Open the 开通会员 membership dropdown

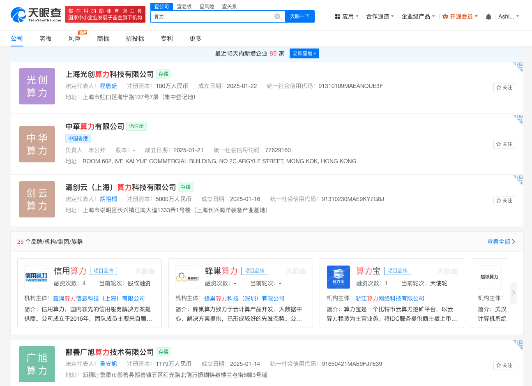(460, 16)
